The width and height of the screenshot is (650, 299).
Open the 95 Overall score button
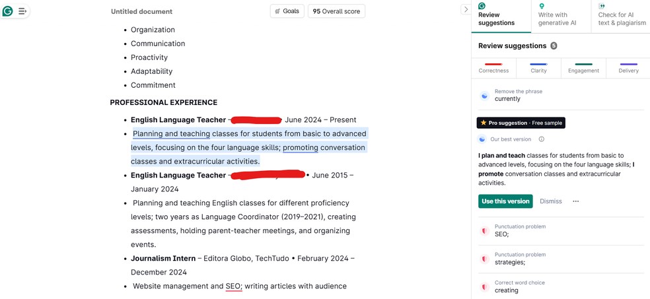coord(336,11)
